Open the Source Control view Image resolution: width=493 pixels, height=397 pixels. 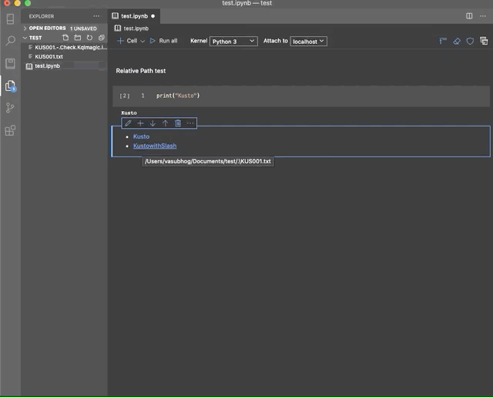10,108
